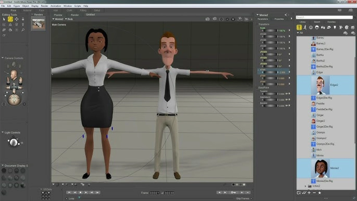This screenshot has height=201, width=357.
Task: Select the four-arrow Translate tool
Action: pos(16,19)
